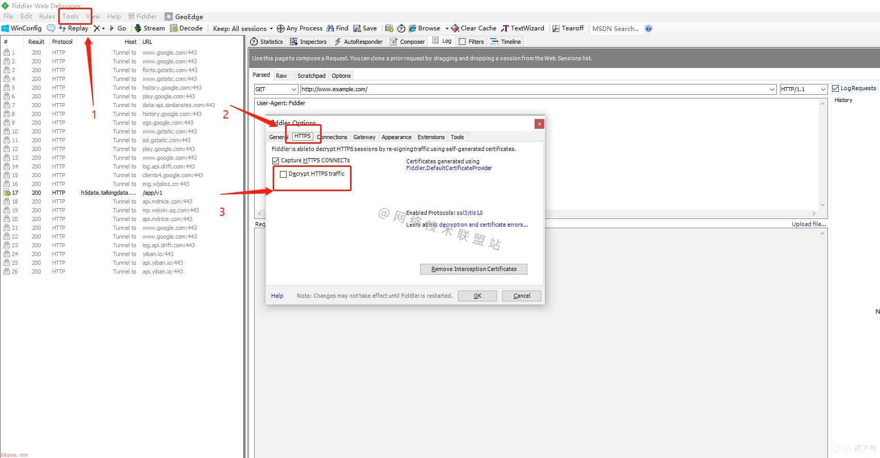Click Browse Internet Explorer icon

(x=412, y=28)
